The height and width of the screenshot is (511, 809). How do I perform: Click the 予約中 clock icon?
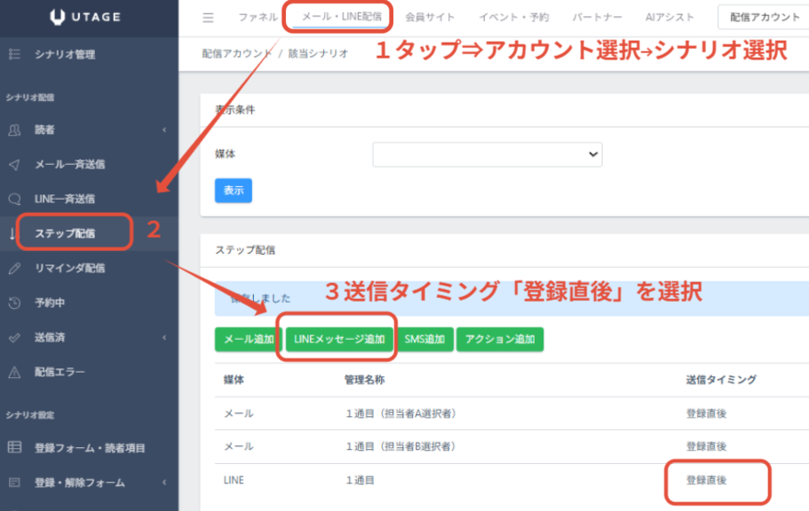pos(14,303)
